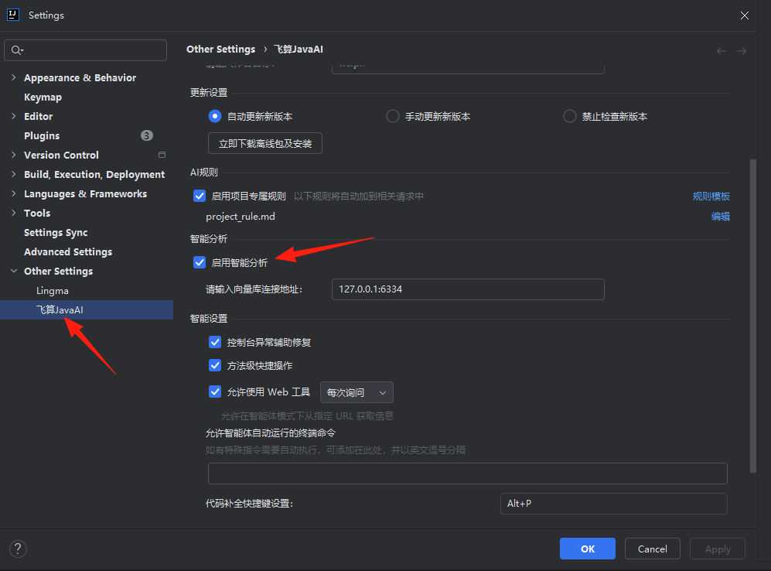Click 允许智能体自动运行的终端命令 label
Viewport: 771px width, 571px height.
(x=271, y=433)
